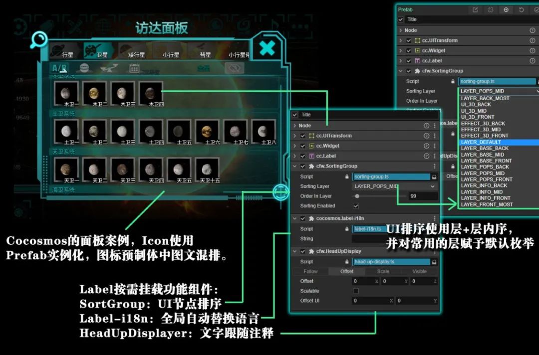
Task: Select the Offset tab in cfw.HeadUpDisplay
Action: tap(347, 271)
